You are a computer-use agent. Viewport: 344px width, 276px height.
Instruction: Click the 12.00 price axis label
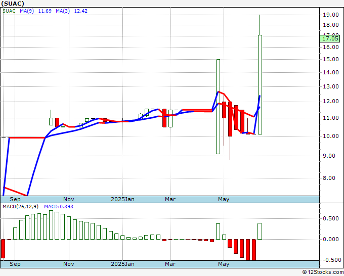click(x=331, y=102)
